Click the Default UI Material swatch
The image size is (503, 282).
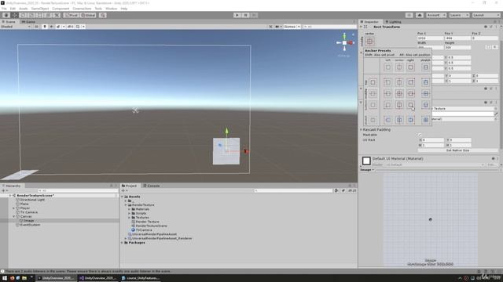366,161
